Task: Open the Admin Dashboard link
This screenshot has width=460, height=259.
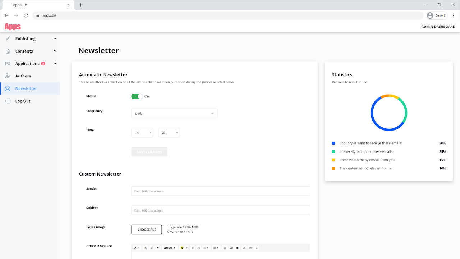Action: 438,27
